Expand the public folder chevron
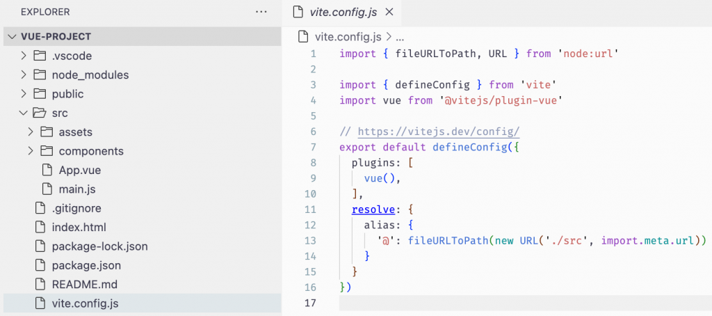712x316 pixels. 24,94
